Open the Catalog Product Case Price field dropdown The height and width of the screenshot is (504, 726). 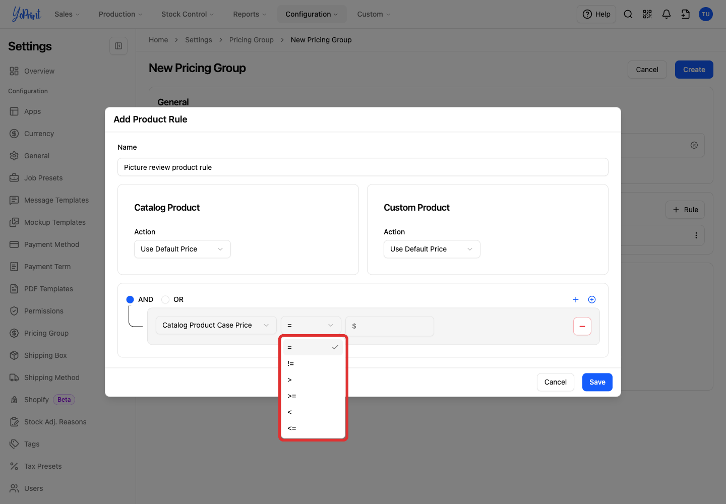pyautogui.click(x=216, y=325)
